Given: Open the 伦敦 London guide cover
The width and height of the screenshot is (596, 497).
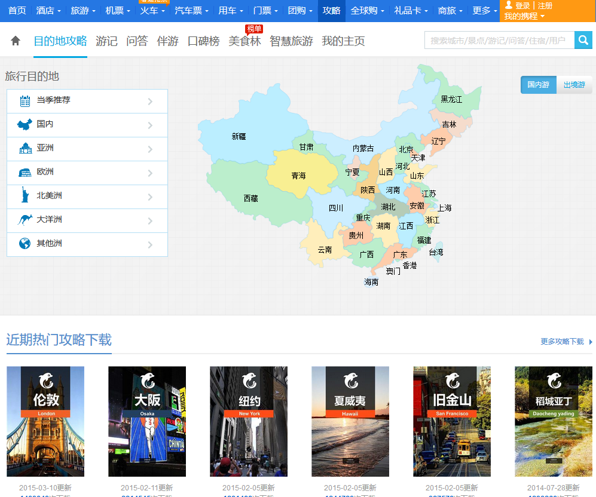Looking at the screenshot, I should [45, 422].
